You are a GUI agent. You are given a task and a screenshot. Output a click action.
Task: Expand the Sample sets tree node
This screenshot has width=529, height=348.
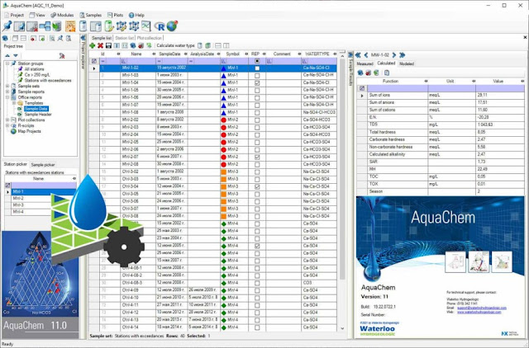point(7,86)
